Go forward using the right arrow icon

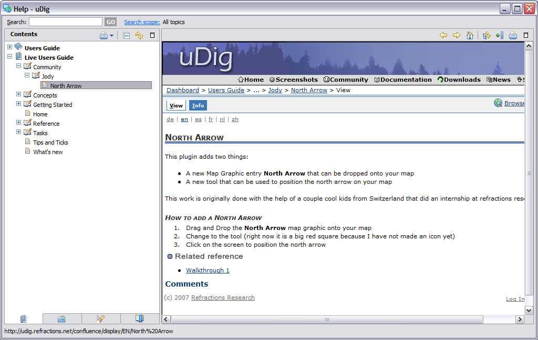pyautogui.click(x=457, y=35)
